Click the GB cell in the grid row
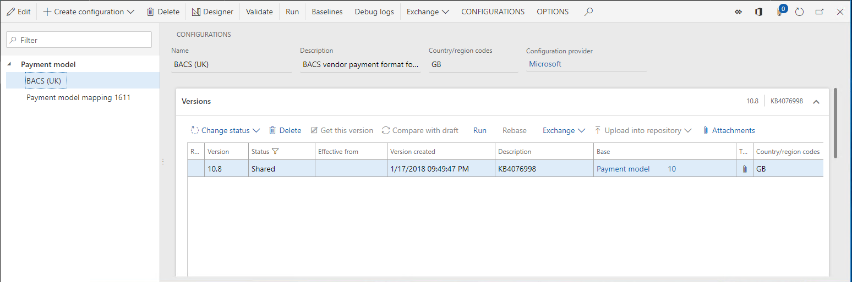This screenshot has width=852, height=282. click(788, 169)
